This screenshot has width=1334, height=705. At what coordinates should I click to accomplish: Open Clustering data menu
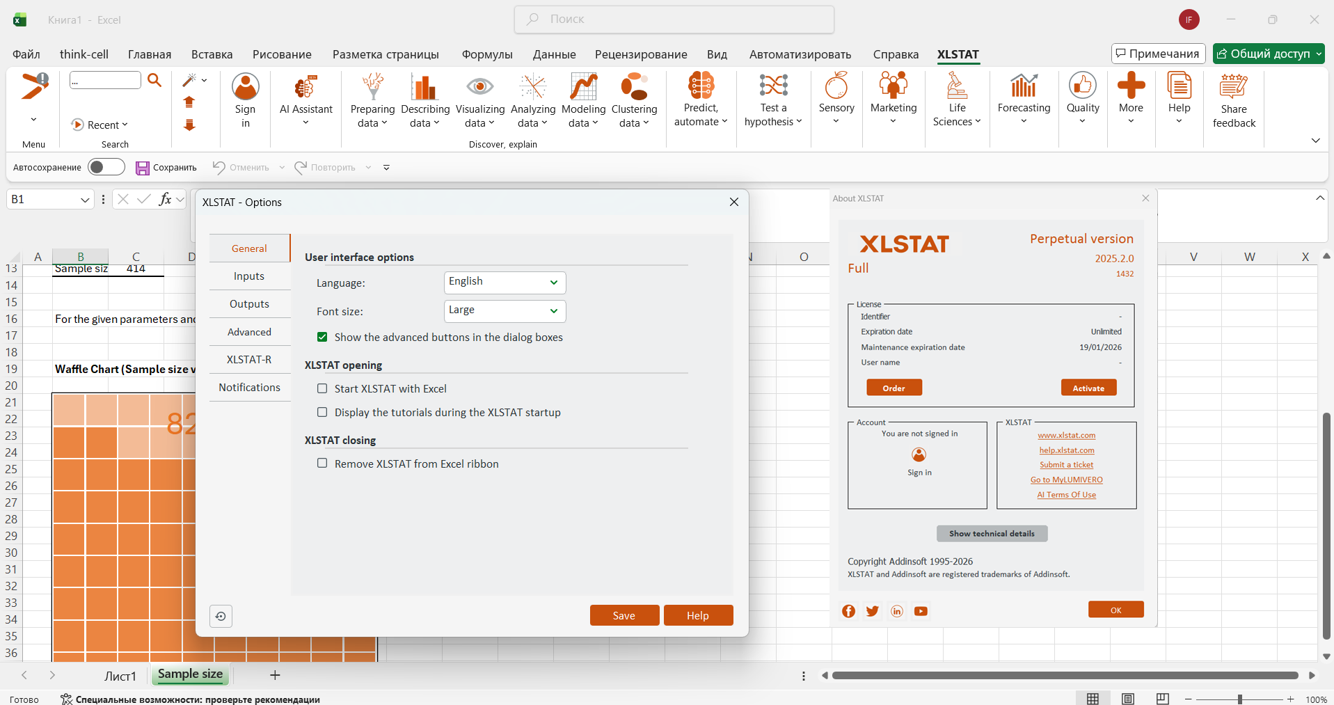pos(634,101)
